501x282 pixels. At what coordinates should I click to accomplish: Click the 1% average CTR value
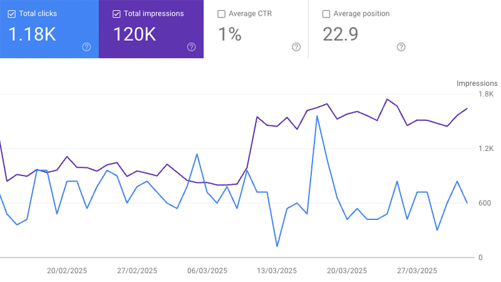tap(230, 34)
